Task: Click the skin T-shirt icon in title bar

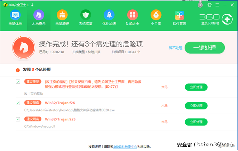Action: 209,5
